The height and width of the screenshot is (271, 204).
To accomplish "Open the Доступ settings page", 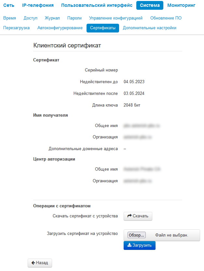I will click(31, 18).
